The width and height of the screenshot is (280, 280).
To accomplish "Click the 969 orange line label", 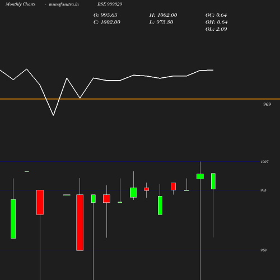I will click(x=267, y=104).
